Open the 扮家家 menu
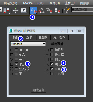Screen dimensions: 93x102 [x=85, y=3]
